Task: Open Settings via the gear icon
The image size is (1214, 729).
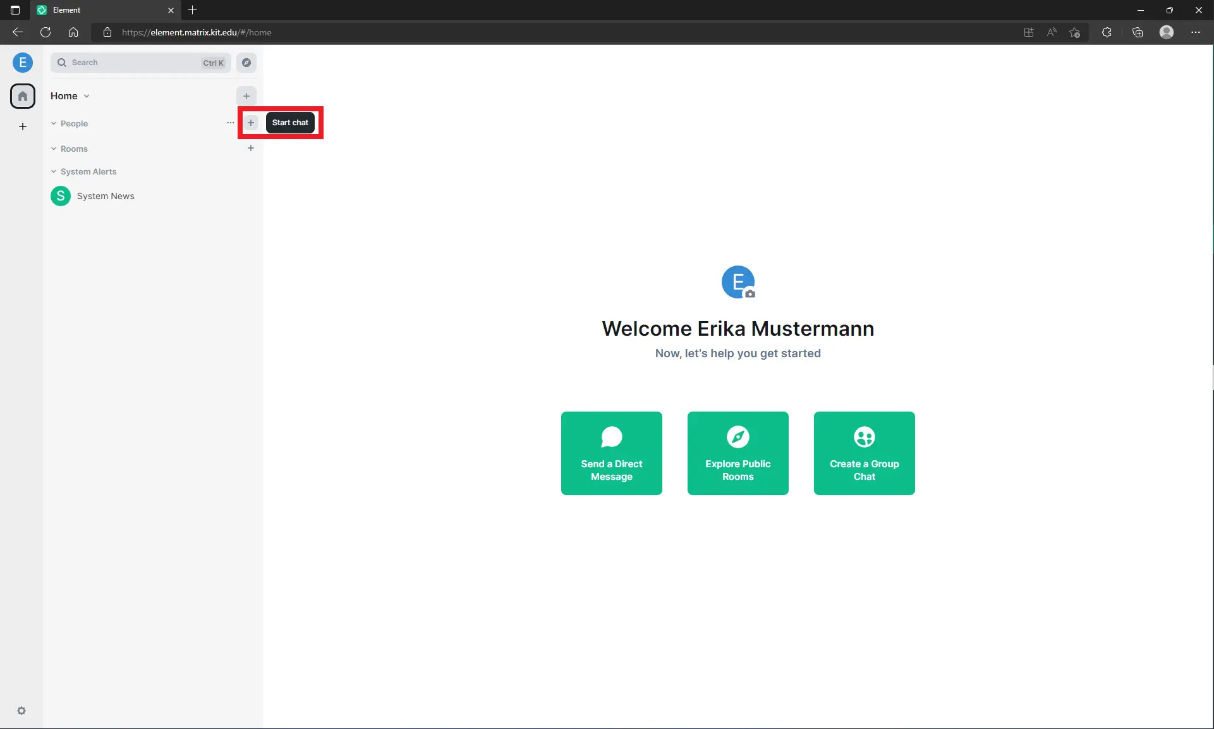Action: [21, 711]
